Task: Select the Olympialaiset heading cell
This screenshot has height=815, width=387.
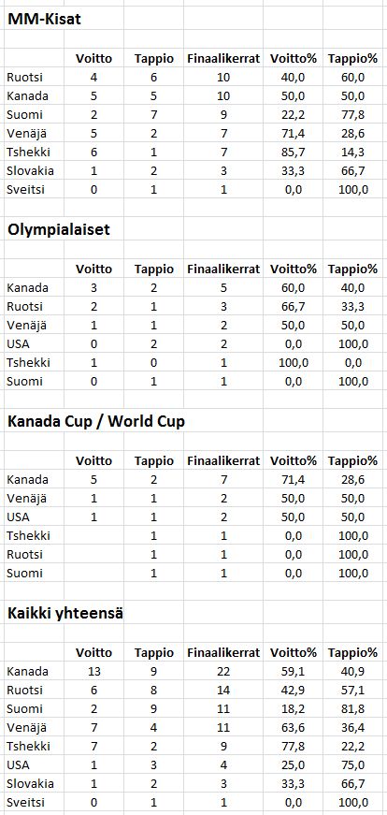Action: (58, 229)
